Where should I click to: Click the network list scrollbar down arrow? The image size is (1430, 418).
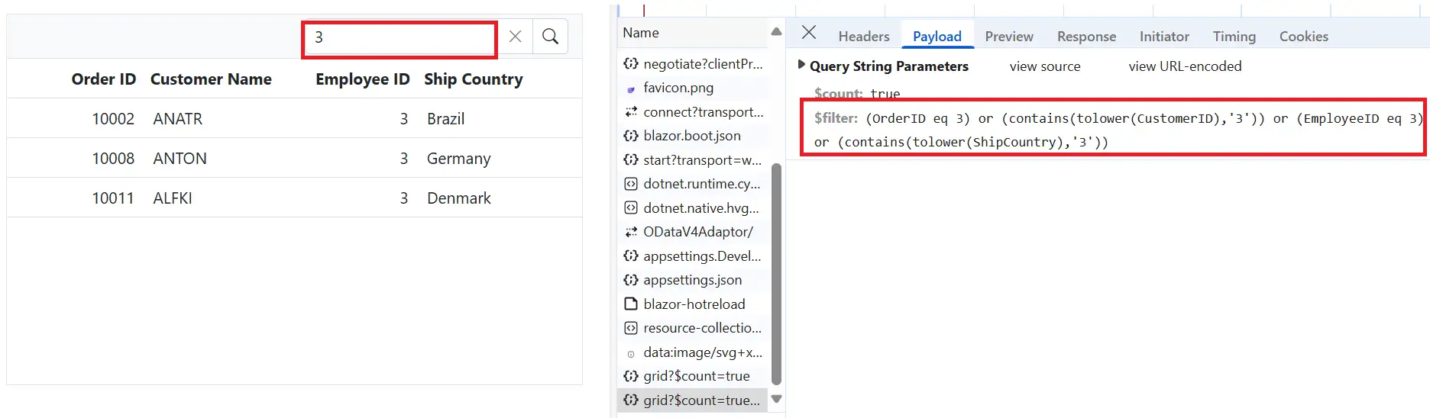pyautogui.click(x=777, y=399)
